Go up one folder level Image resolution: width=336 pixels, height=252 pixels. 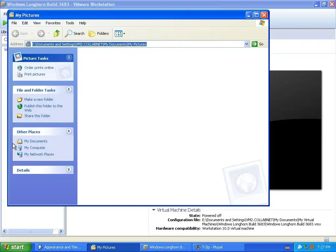57,33
